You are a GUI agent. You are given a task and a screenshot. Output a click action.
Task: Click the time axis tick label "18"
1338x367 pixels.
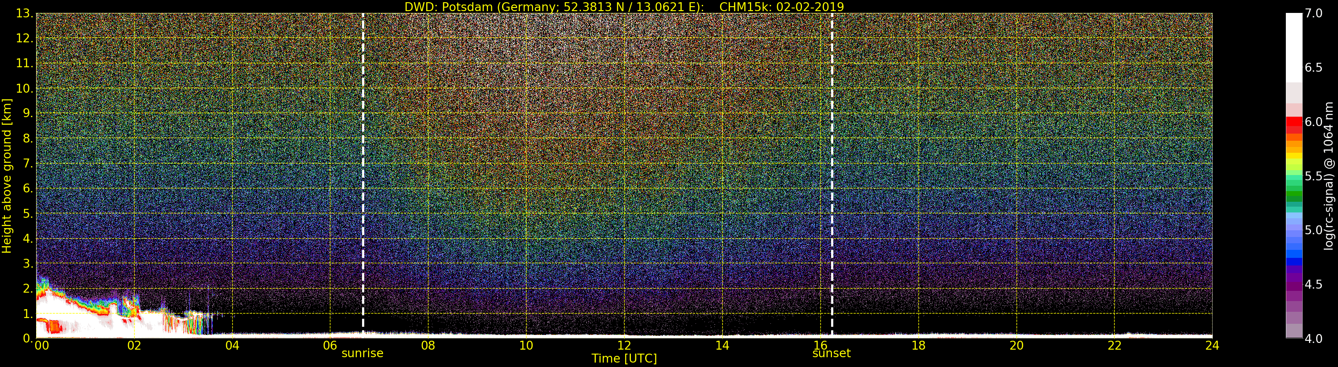tap(918, 345)
